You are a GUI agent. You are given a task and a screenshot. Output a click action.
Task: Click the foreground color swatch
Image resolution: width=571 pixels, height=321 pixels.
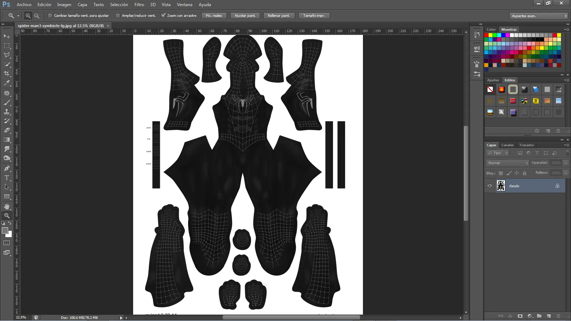point(5,230)
